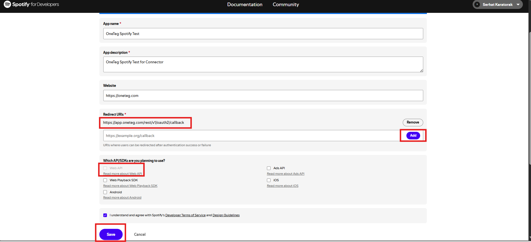Toggle the iOS checkbox
The width and height of the screenshot is (531, 242).
tap(269, 180)
